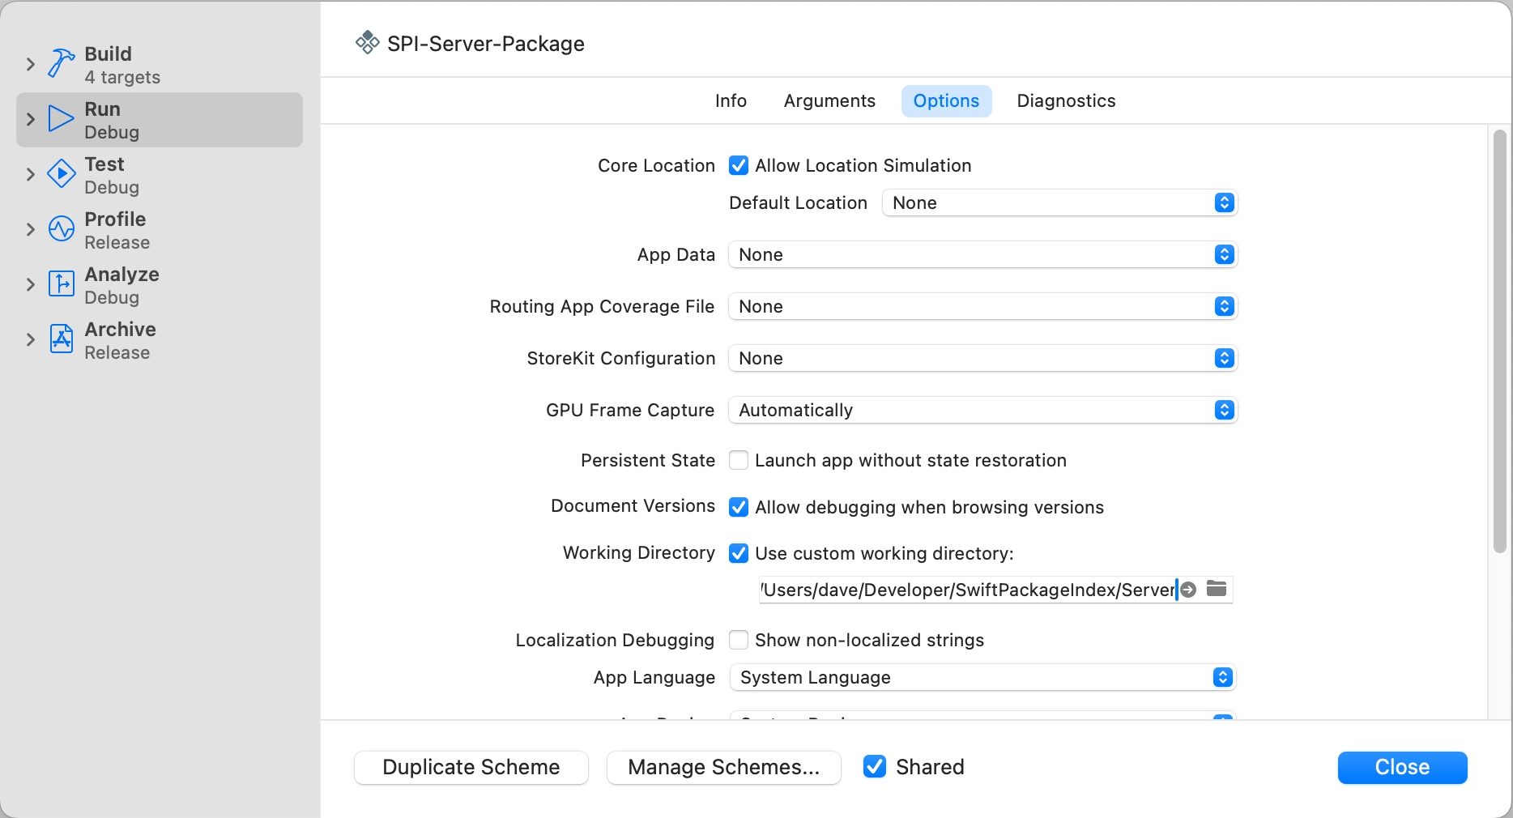Select the Build row with 4 targets
The height and width of the screenshot is (818, 1513).
pyautogui.click(x=160, y=65)
